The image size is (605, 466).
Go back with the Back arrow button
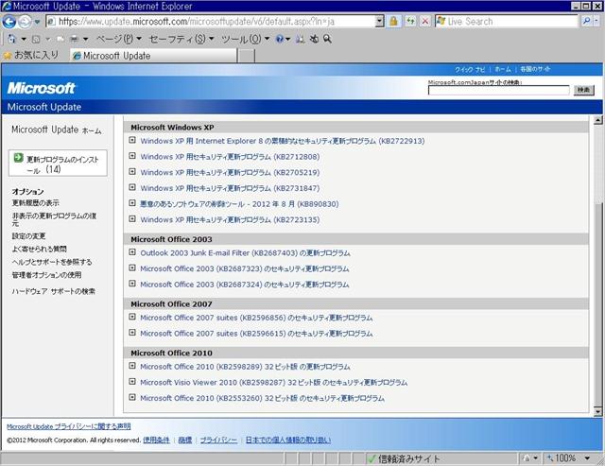9,21
